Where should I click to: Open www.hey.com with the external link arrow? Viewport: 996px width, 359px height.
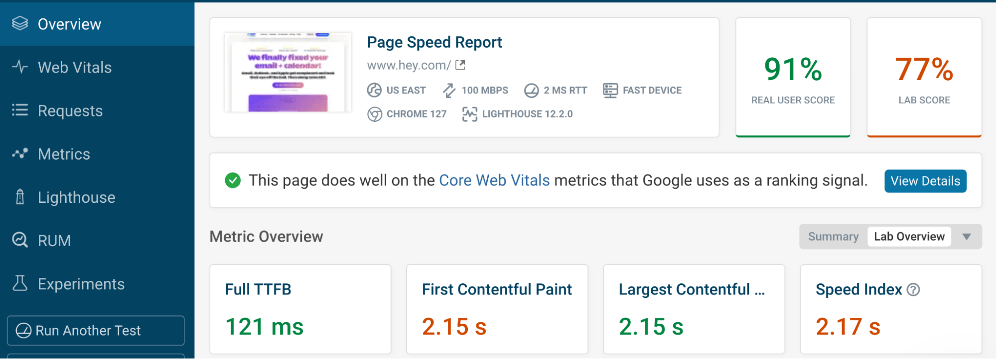pos(460,65)
